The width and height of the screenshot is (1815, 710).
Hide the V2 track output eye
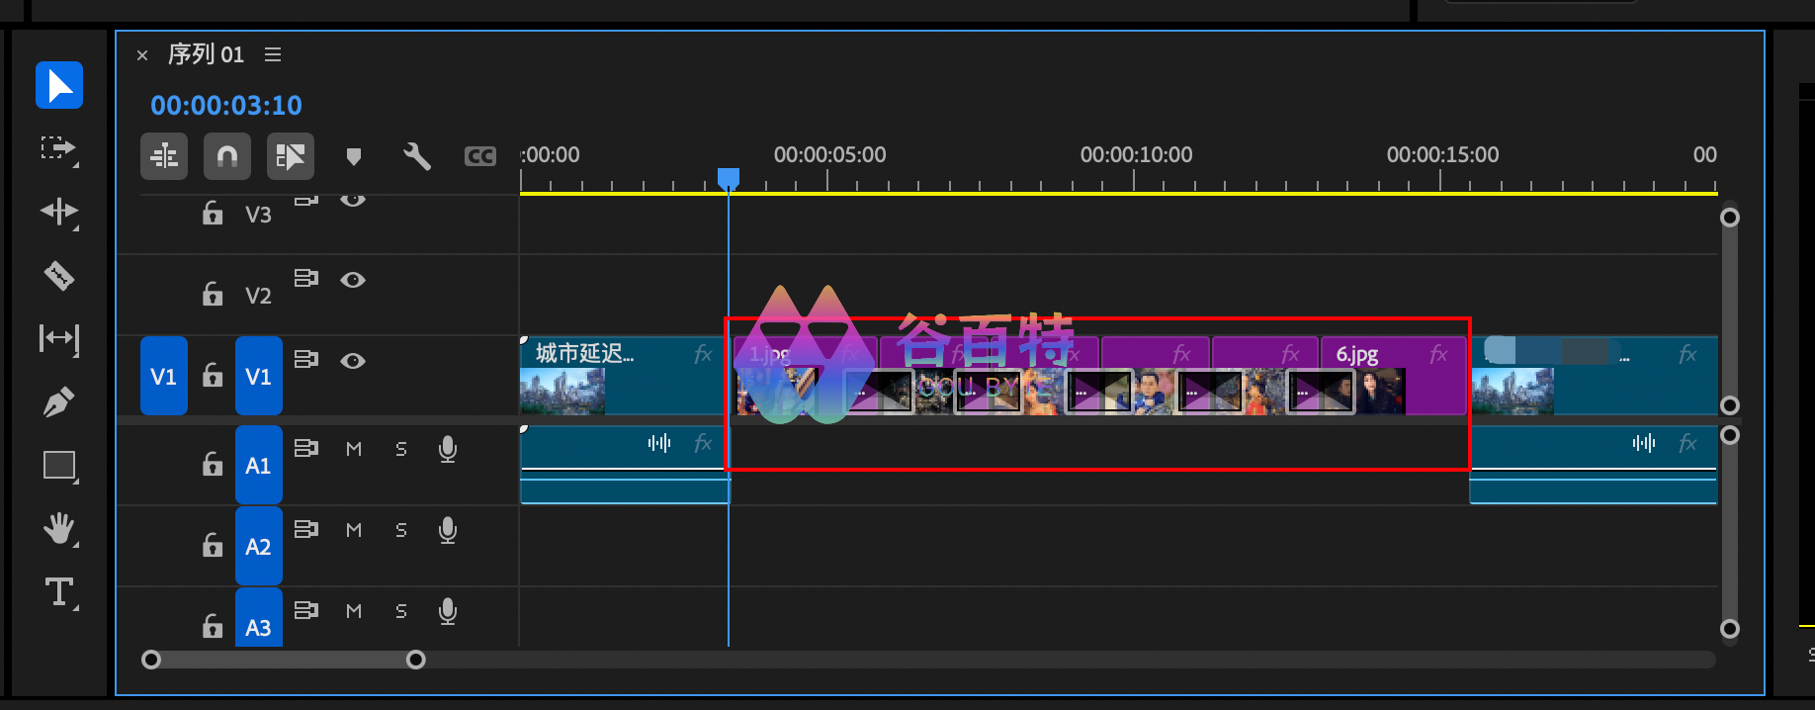[x=353, y=280]
